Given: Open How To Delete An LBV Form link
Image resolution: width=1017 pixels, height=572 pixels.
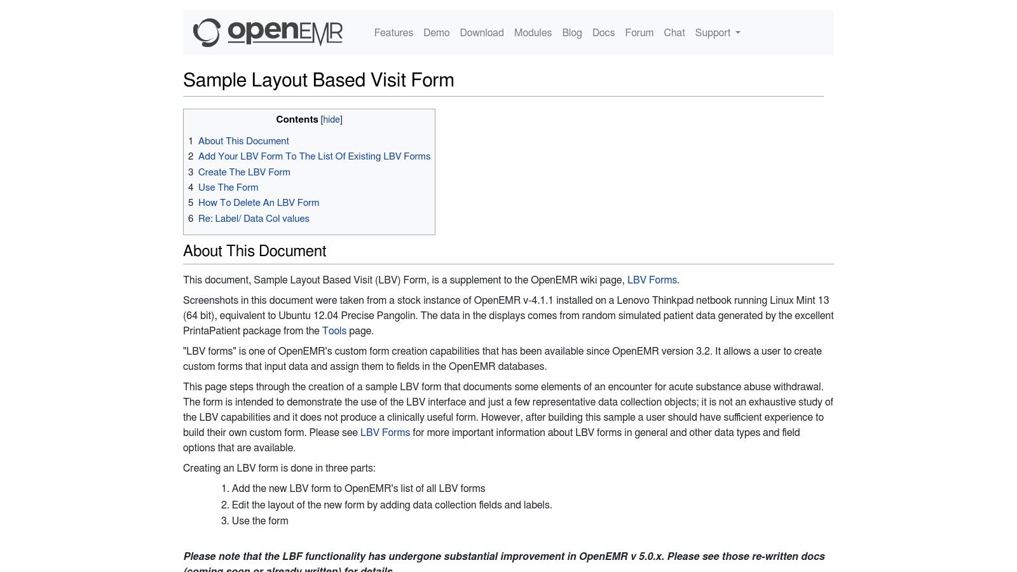Looking at the screenshot, I should pos(259,203).
